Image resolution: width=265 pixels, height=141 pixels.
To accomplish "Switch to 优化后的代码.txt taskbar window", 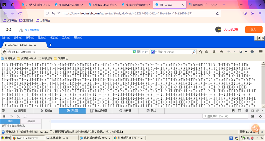I will 96,138.
